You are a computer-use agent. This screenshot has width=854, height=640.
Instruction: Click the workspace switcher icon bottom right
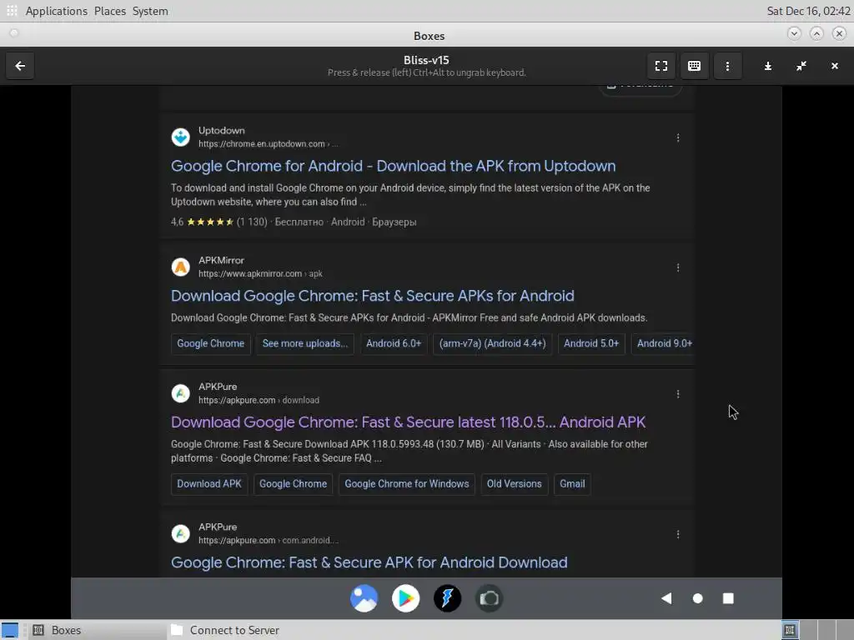click(790, 630)
